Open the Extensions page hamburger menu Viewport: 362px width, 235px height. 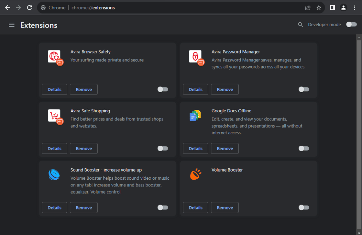tap(12, 24)
